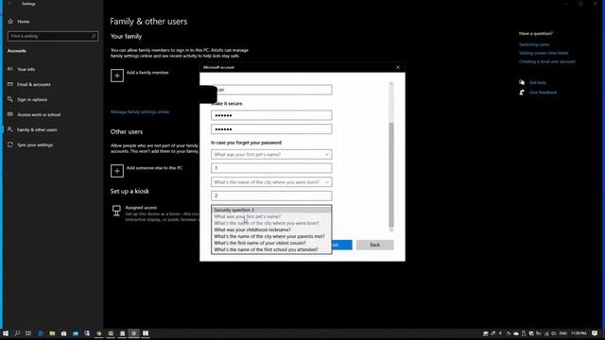Open Home from the Settings sidebar

click(23, 22)
